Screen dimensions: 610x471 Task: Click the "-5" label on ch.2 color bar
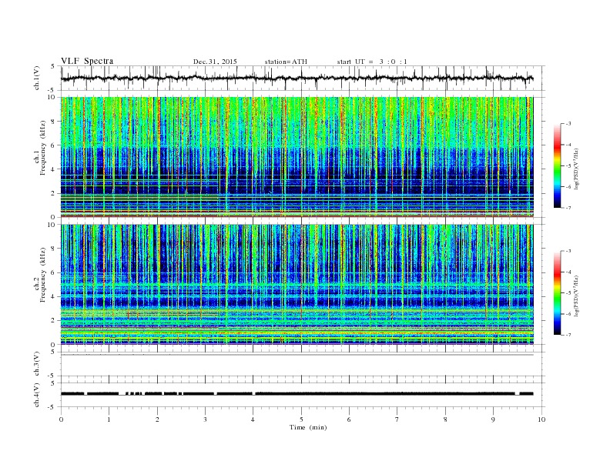tap(568, 293)
